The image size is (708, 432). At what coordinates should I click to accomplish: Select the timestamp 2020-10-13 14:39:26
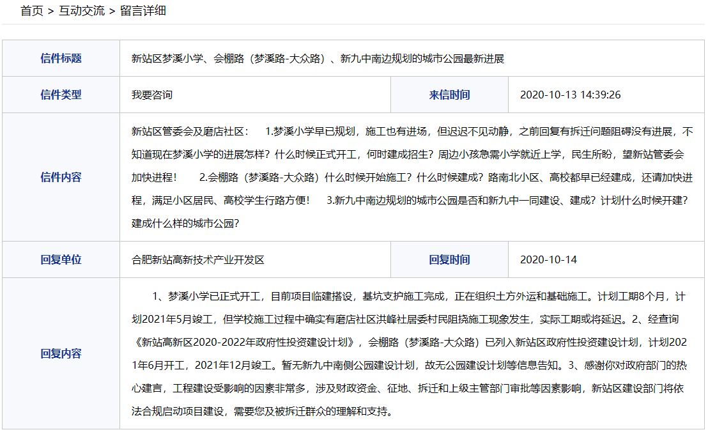(570, 95)
